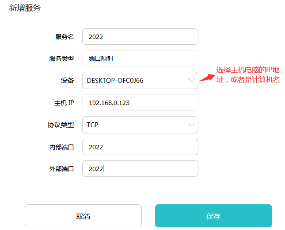Click the red annotation text about IP地址
The image size is (285, 230).
pos(248,75)
